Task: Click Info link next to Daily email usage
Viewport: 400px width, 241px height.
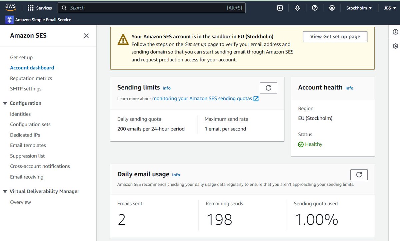Action: point(176,175)
